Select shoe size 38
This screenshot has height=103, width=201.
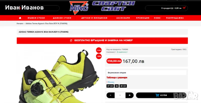(117, 86)
